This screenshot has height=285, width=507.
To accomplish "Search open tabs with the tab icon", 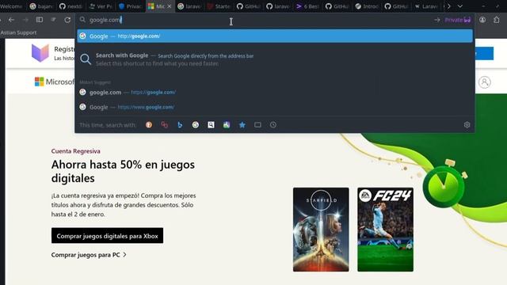I will point(257,125).
